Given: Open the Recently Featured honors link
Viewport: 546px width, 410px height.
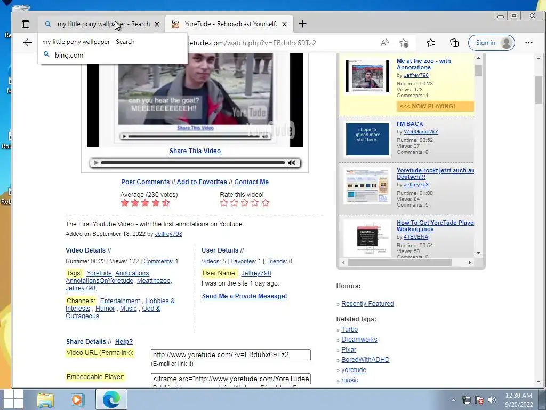Looking at the screenshot, I should pyautogui.click(x=367, y=304).
